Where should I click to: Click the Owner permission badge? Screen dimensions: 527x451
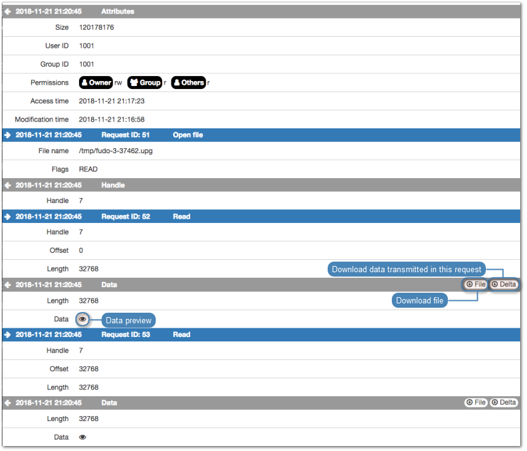click(x=95, y=82)
